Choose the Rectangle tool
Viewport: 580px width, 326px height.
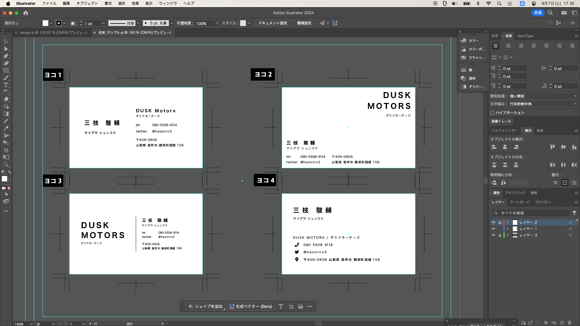6,70
